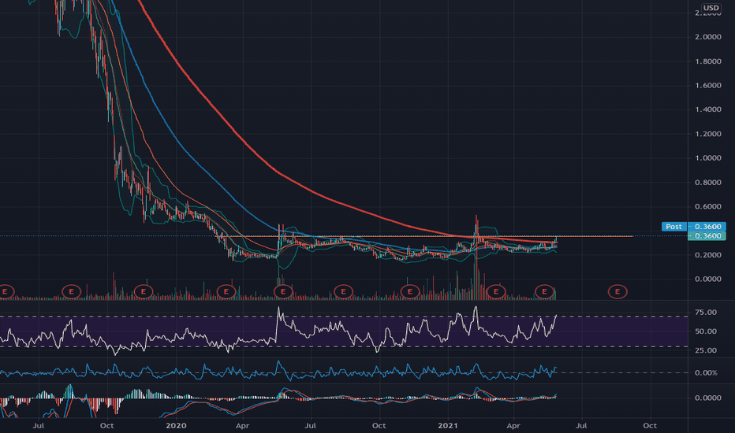Viewport: 735px width, 433px height.
Task: Click the 2021 year label on time axis
Action: (448, 425)
